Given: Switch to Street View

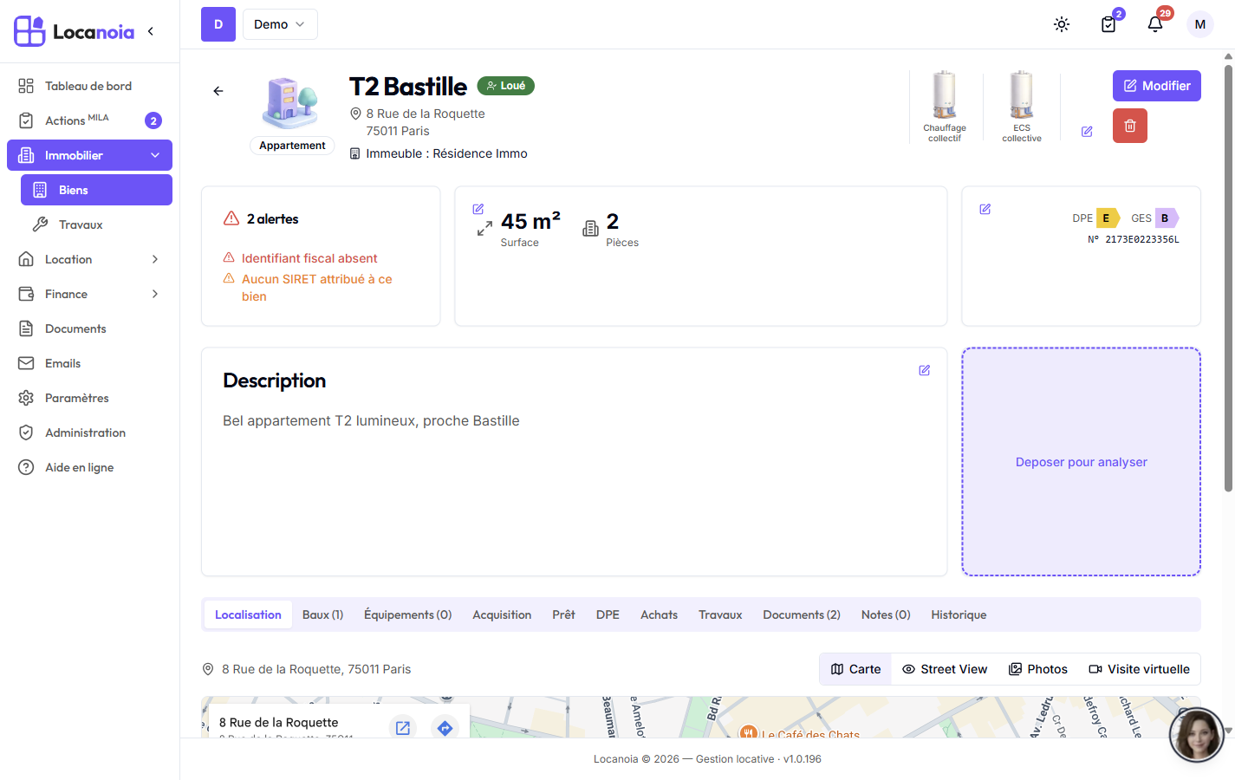Looking at the screenshot, I should [x=945, y=669].
